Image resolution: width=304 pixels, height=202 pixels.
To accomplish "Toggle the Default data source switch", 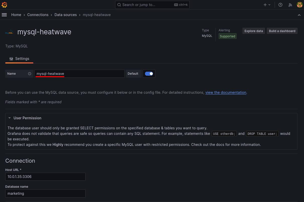I will pos(149,74).
